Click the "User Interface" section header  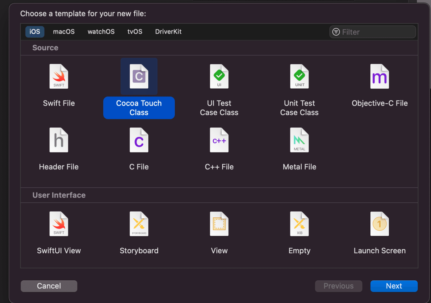59,195
